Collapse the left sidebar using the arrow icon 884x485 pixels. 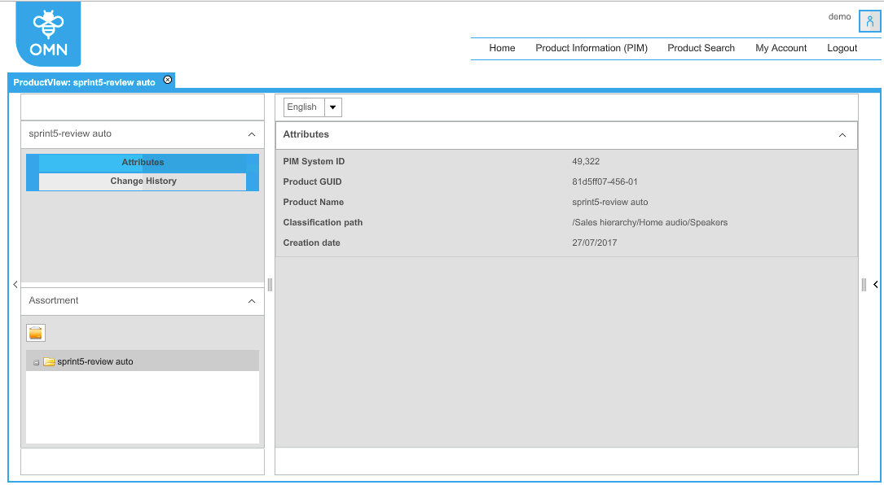click(14, 284)
